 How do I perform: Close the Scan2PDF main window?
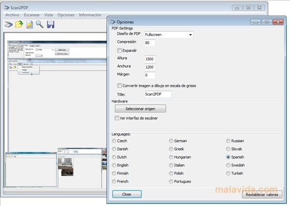click(259, 8)
